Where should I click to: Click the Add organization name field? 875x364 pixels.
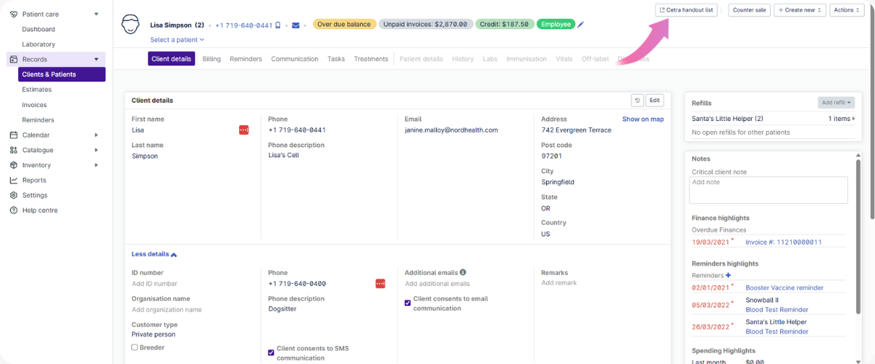point(167,309)
